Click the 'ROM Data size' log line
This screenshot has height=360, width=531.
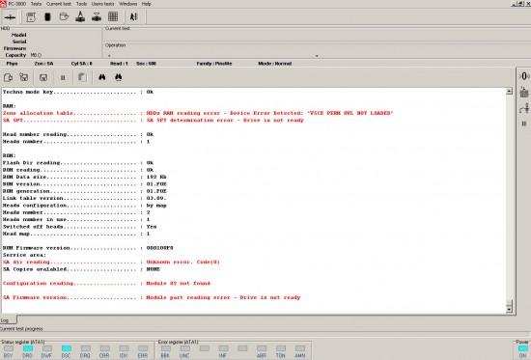[x=85, y=177]
